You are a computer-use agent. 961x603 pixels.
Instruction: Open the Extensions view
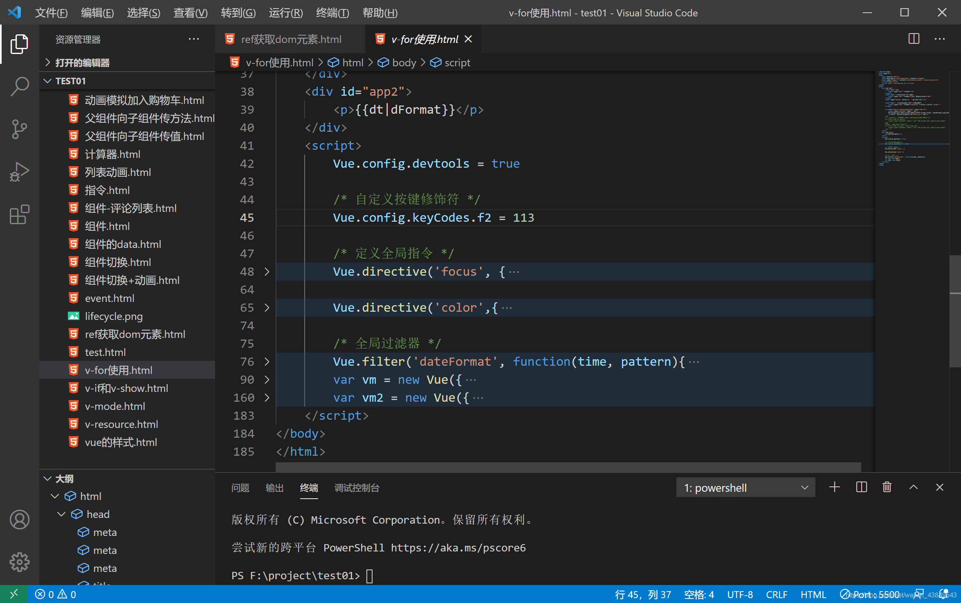pyautogui.click(x=19, y=215)
